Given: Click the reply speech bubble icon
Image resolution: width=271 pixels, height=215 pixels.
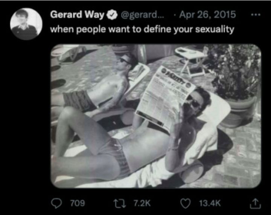Looking at the screenshot, I should click(x=57, y=203).
